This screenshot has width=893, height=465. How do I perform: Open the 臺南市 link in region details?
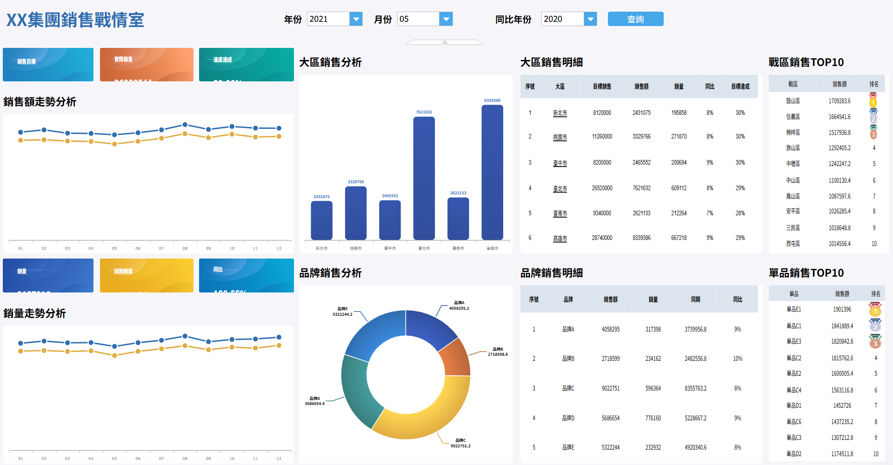[x=560, y=213]
